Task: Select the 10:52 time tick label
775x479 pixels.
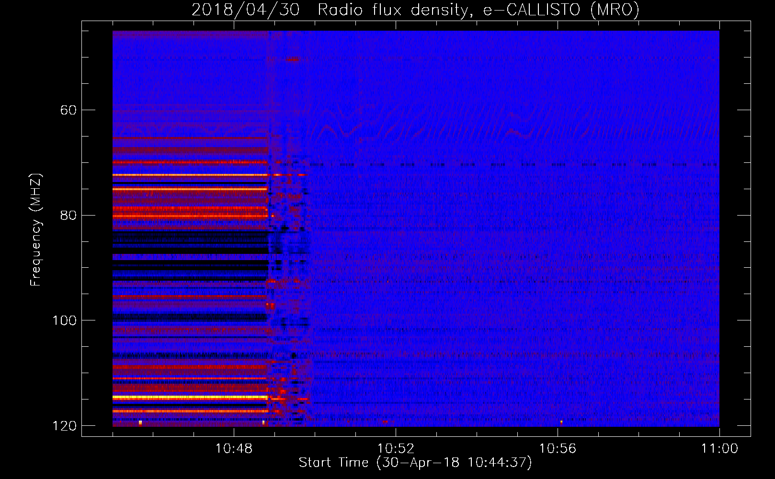Action: point(396,449)
